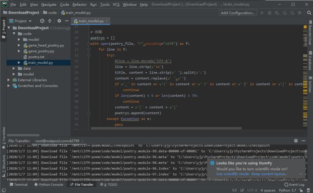Click Use scientific mode link
The width and height of the screenshot is (313, 193).
233,174
